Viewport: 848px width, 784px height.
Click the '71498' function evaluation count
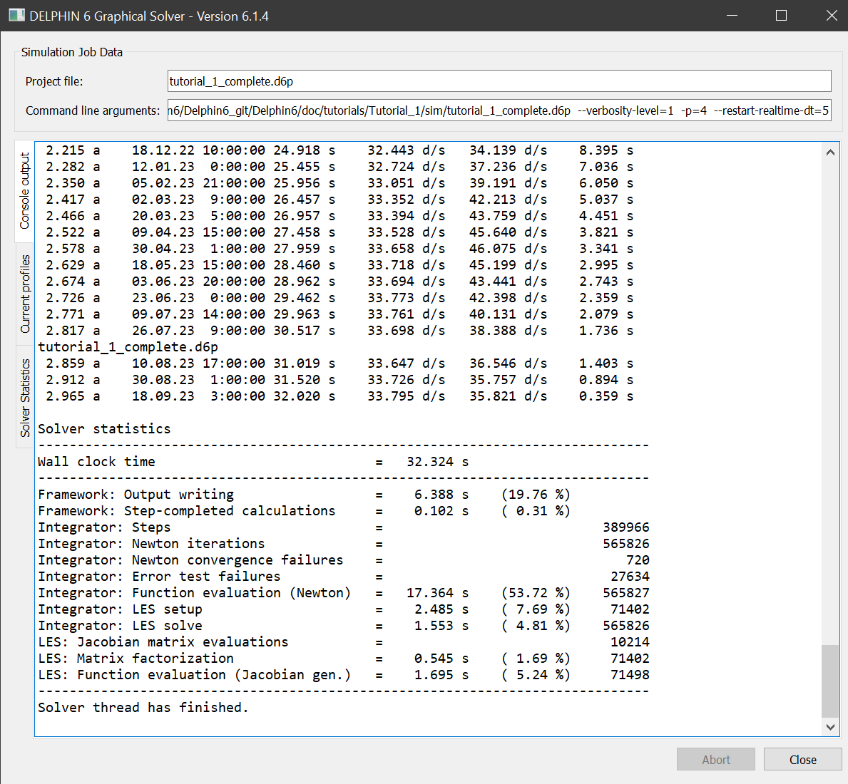click(x=630, y=675)
